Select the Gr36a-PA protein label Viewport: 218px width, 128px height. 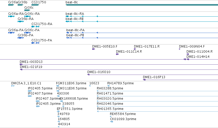pyautogui.click(x=16, y=30)
